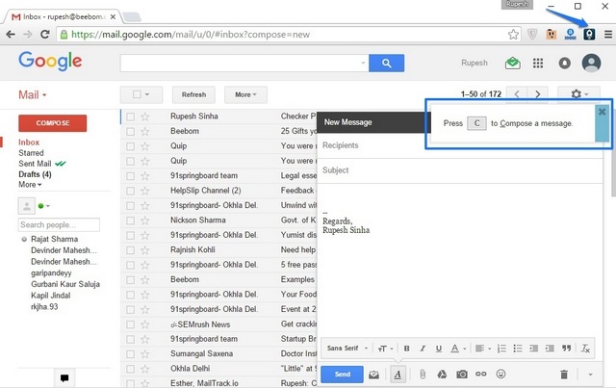This screenshot has width=616, height=388.
Task: Click the Recipients field
Action: point(460,145)
